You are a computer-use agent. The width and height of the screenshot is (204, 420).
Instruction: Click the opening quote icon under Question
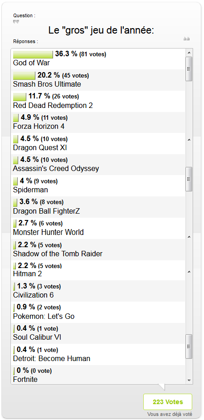(x=16, y=22)
